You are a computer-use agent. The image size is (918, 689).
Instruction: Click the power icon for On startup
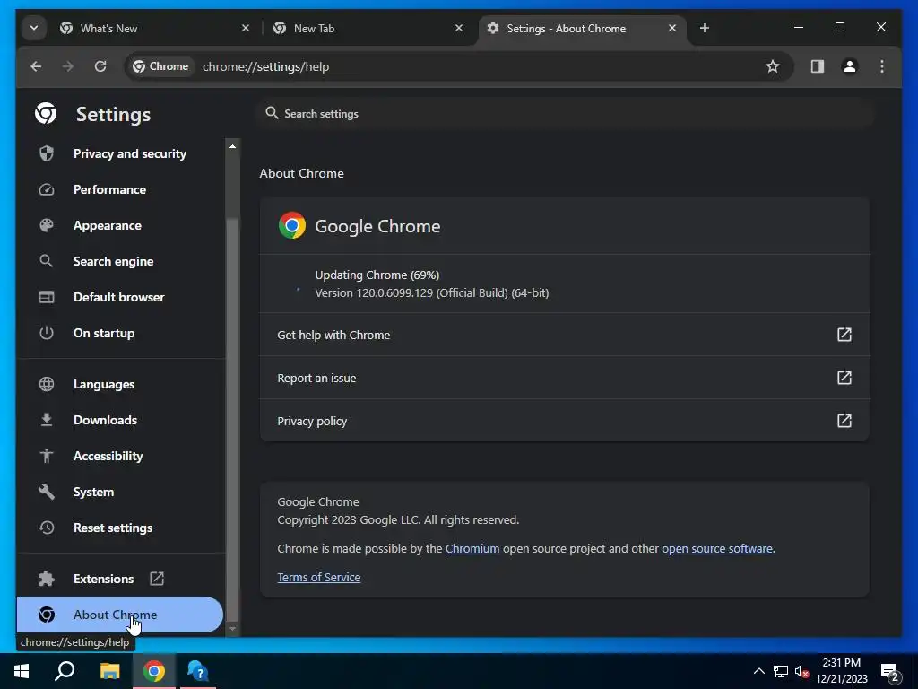(47, 333)
